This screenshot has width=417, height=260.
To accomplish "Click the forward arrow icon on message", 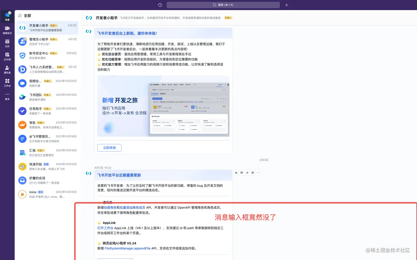I will click(247, 173).
